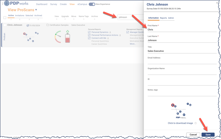Click the Click to download image link

tap(180, 123)
